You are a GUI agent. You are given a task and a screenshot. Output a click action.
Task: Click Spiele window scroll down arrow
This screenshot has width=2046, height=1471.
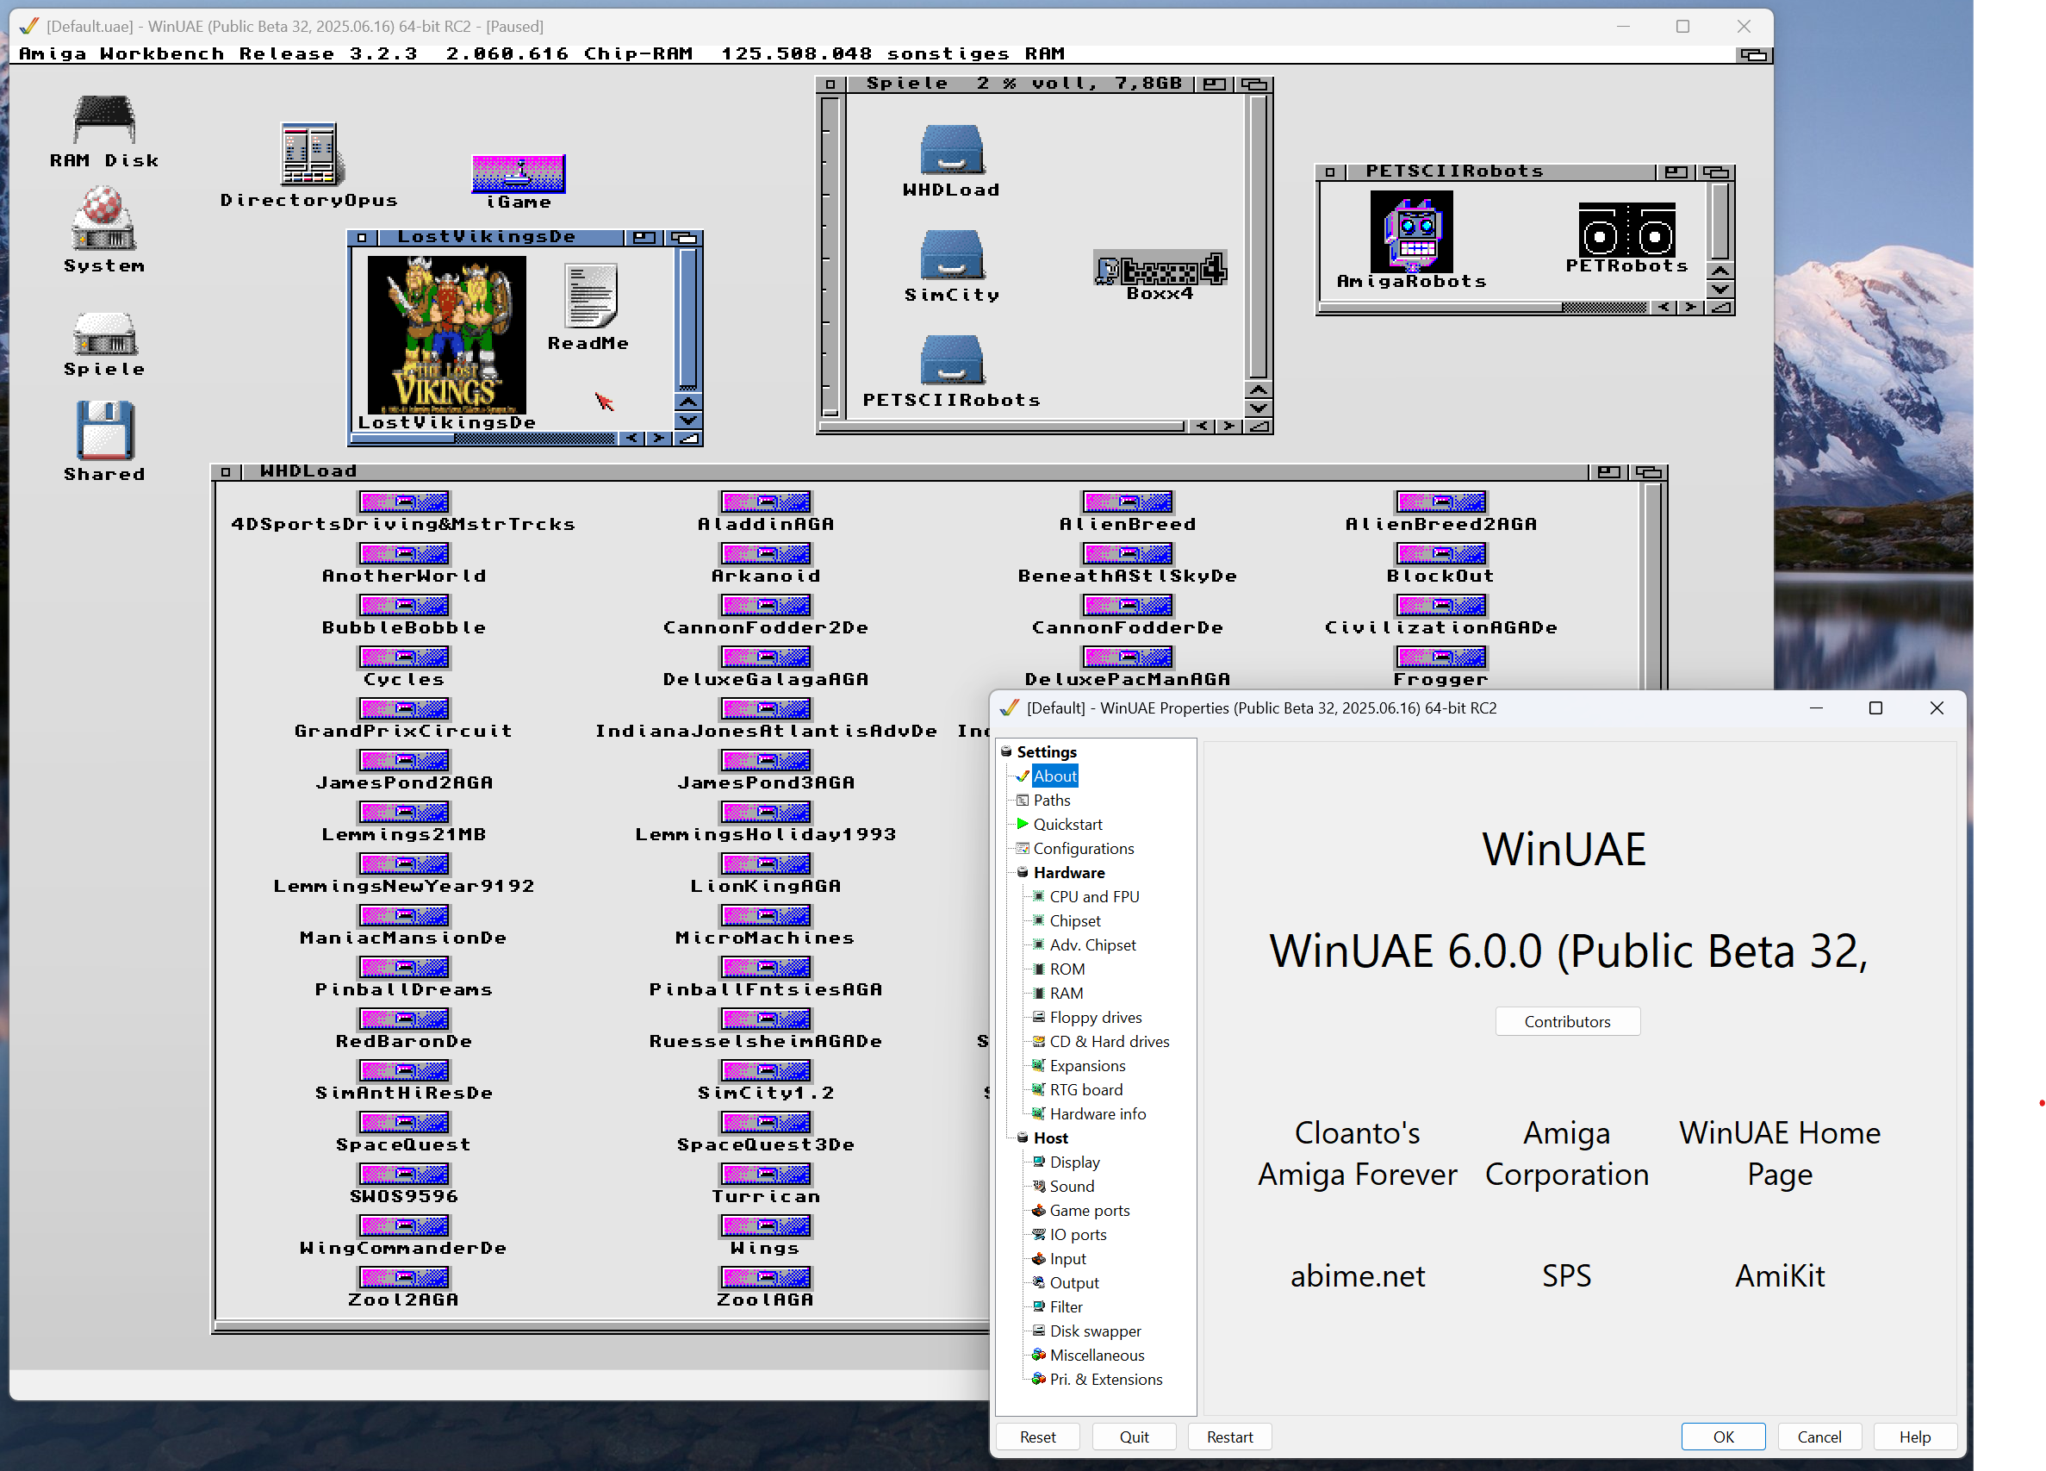tap(1259, 408)
